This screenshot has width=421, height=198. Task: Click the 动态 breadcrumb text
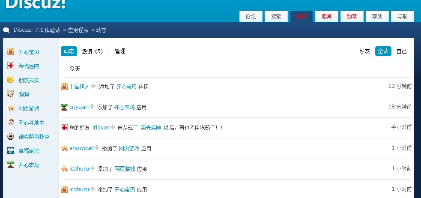click(x=101, y=30)
